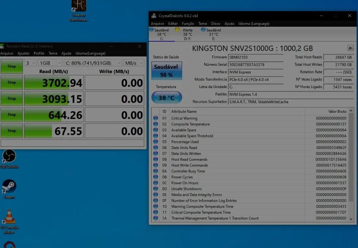Image resolution: width=358 pixels, height=248 pixels.
Task: Click Available Spare status orb
Action: pos(156,130)
